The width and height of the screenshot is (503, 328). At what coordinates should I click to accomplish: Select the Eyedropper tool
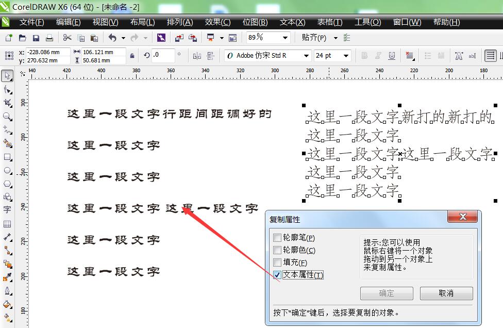[x=7, y=277]
